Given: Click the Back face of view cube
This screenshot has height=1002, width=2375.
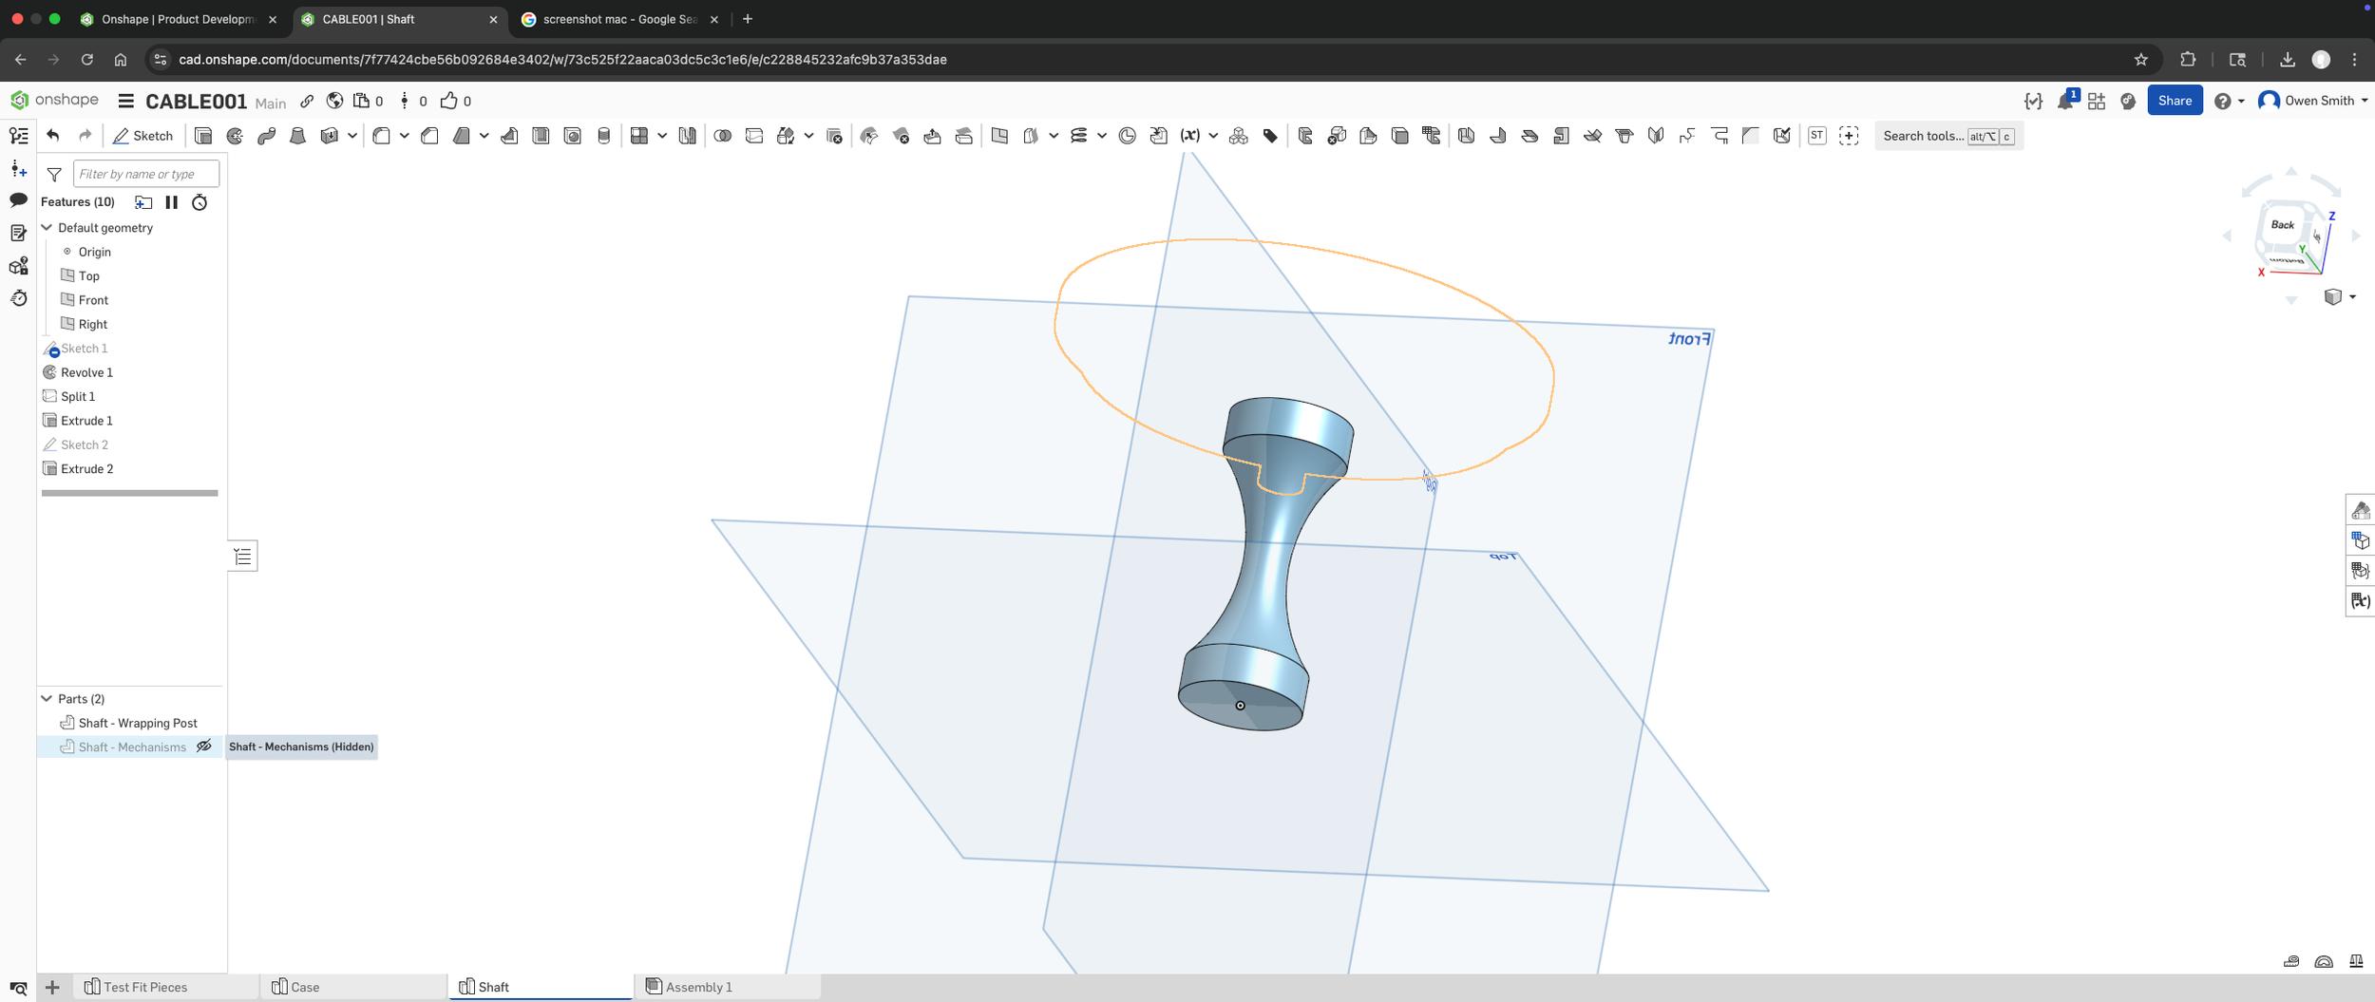Looking at the screenshot, I should [x=2282, y=225].
